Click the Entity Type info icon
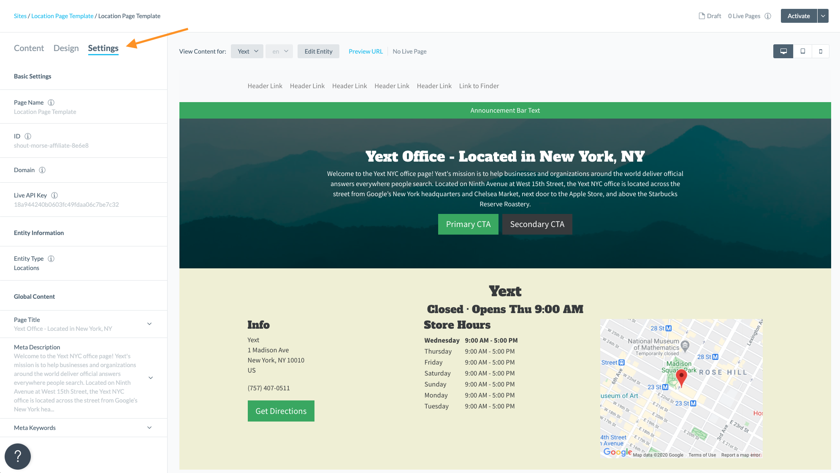This screenshot has height=473, width=840. click(51, 259)
